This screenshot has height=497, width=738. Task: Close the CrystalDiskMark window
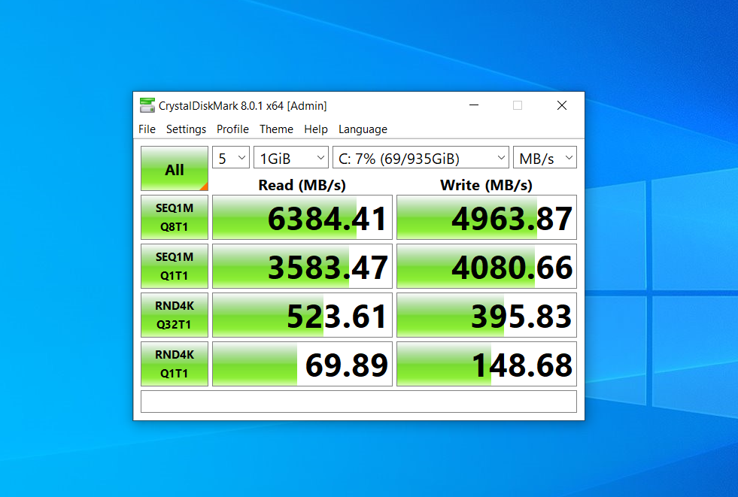coord(562,105)
